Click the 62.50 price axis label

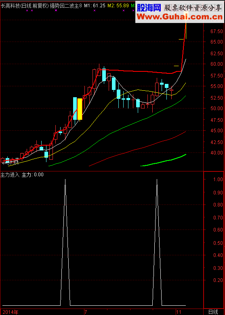point(217,53)
